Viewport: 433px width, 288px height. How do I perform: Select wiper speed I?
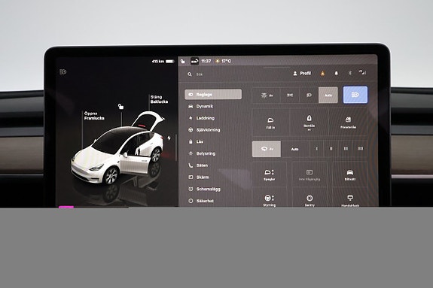point(316,149)
